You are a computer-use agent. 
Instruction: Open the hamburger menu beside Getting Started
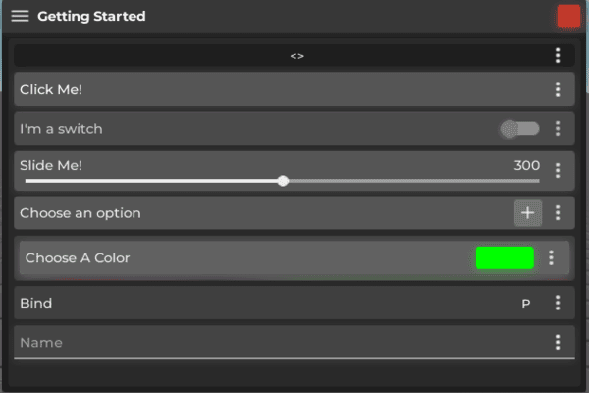tap(20, 16)
